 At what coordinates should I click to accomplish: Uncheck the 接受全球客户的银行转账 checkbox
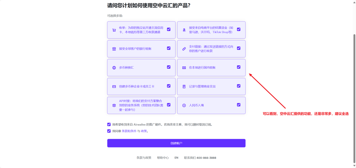[x=169, y=48]
